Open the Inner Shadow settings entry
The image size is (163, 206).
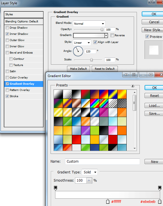coord(19,34)
